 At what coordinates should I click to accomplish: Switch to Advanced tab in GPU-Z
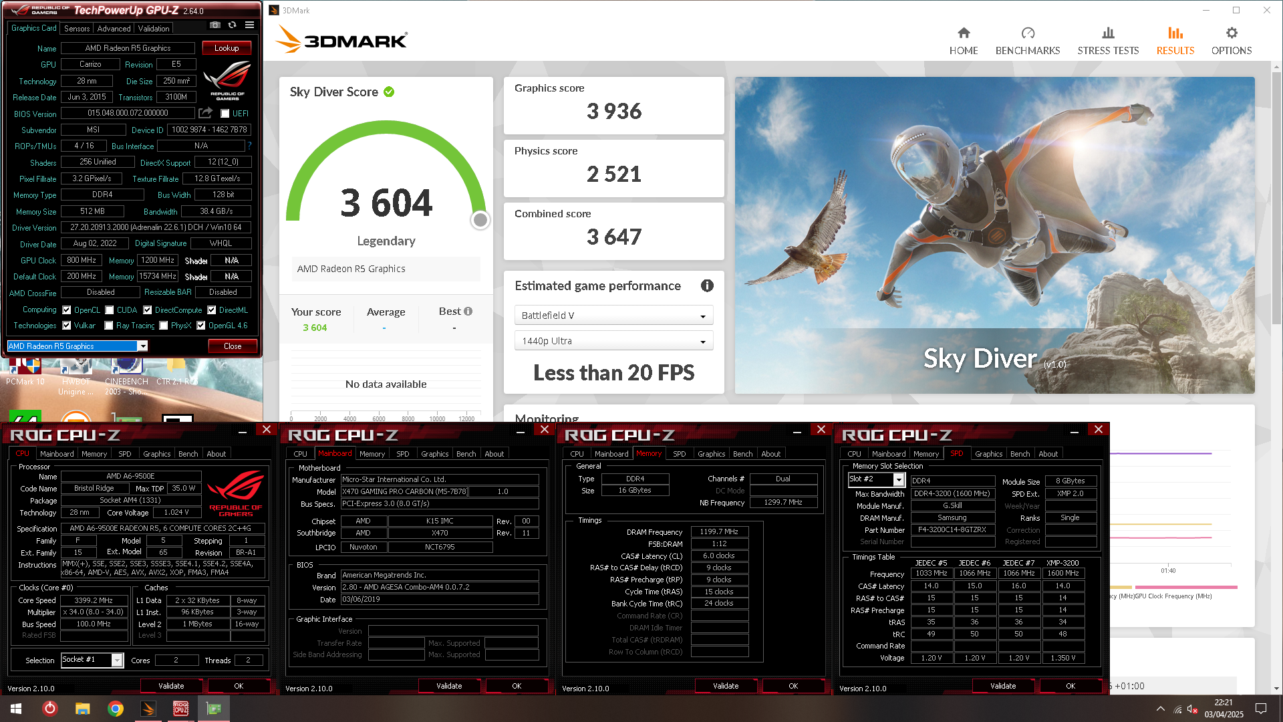(114, 28)
